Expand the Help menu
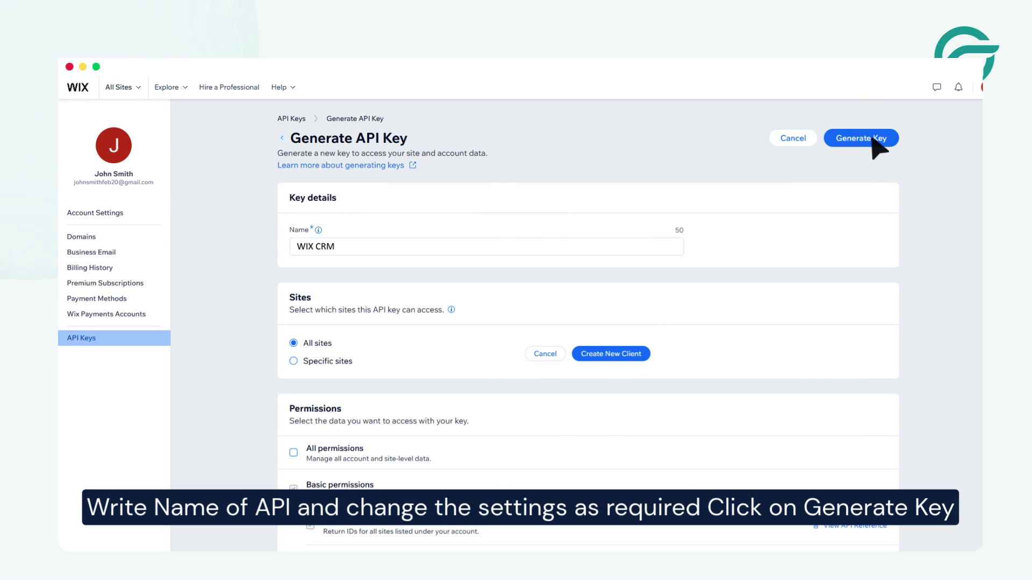This screenshot has width=1032, height=580. [283, 87]
